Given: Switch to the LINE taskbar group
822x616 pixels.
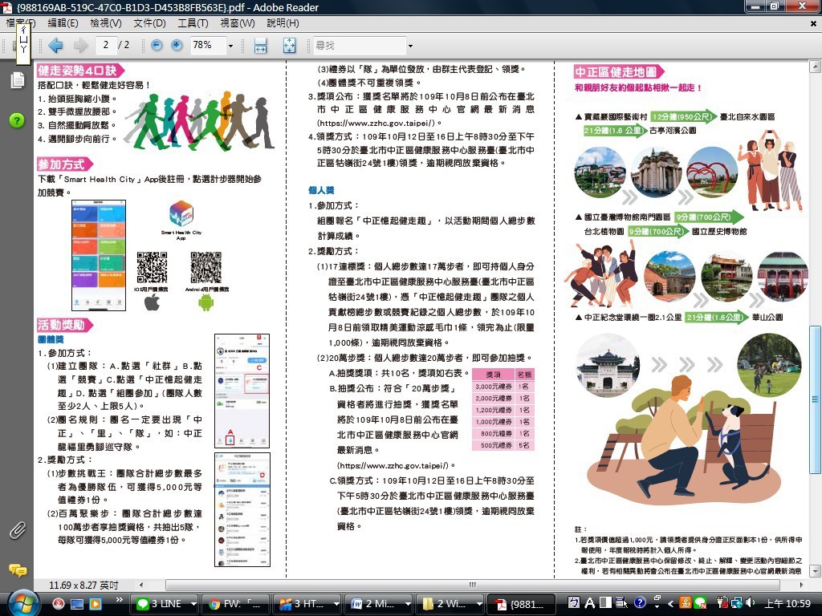Looking at the screenshot, I should point(162,604).
